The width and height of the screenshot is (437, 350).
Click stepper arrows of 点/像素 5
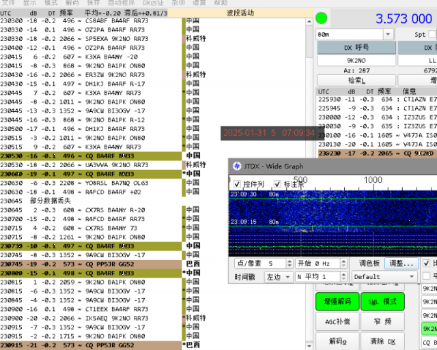(x=290, y=263)
